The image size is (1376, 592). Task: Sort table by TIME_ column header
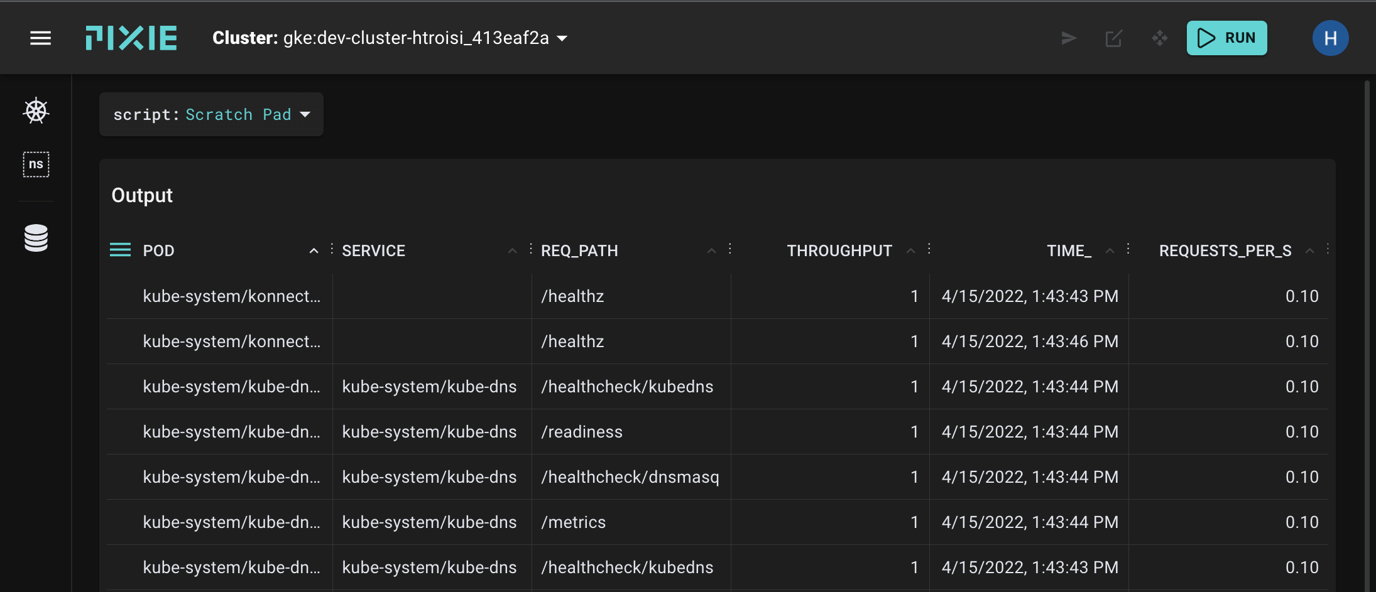click(x=1068, y=251)
